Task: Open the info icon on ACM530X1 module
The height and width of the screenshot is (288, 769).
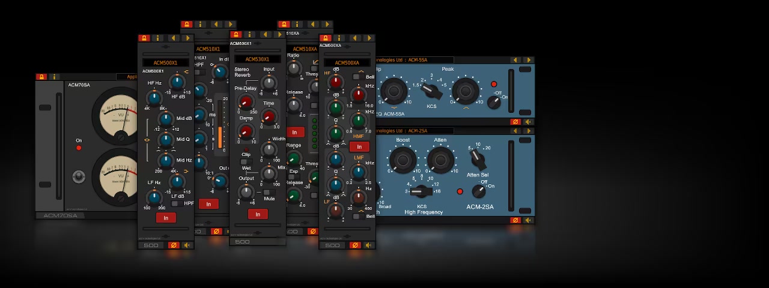Action: pyautogui.click(x=250, y=35)
